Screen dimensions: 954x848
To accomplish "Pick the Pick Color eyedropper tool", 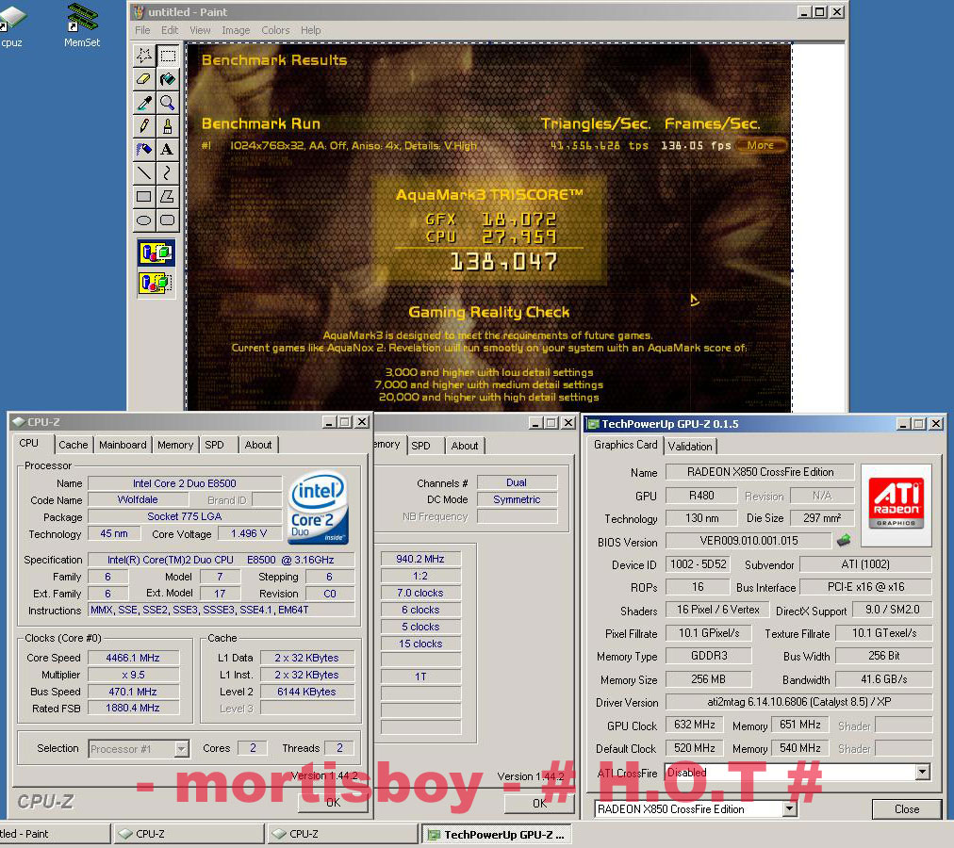I will pyautogui.click(x=144, y=103).
